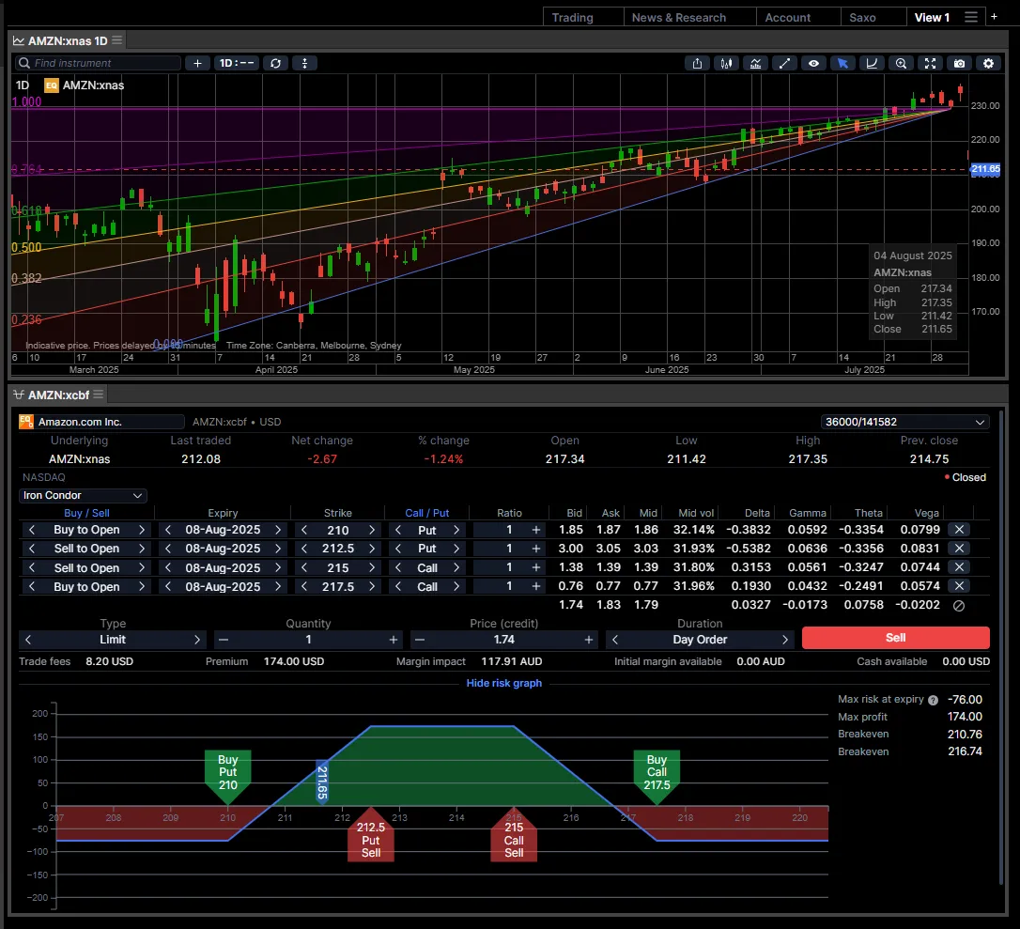Viewport: 1020px width, 929px height.
Task: Toggle Put to Call on 212.5 leg right arrow
Action: click(x=456, y=549)
